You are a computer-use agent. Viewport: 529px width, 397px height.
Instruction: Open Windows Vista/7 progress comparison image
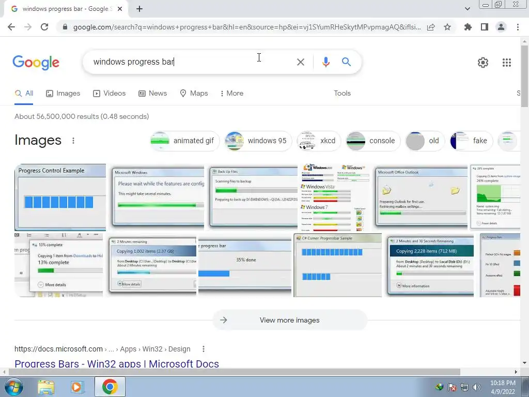(x=334, y=197)
